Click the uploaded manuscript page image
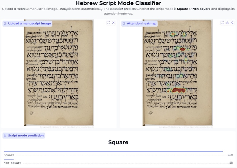Screen dimensions: 237x168 pyautogui.click(x=59, y=73)
